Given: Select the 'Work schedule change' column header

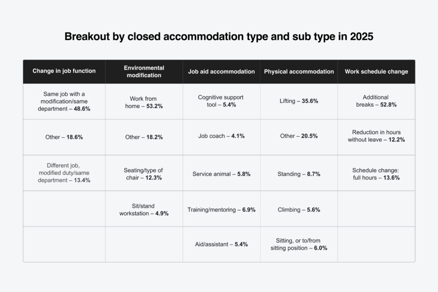Looking at the screenshot, I should pos(376,72).
